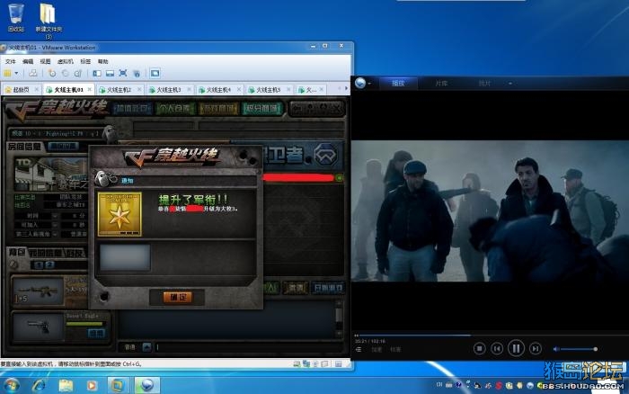Select backpack slot 1 button
Viewport: 629px width, 394px height.
click(39, 265)
